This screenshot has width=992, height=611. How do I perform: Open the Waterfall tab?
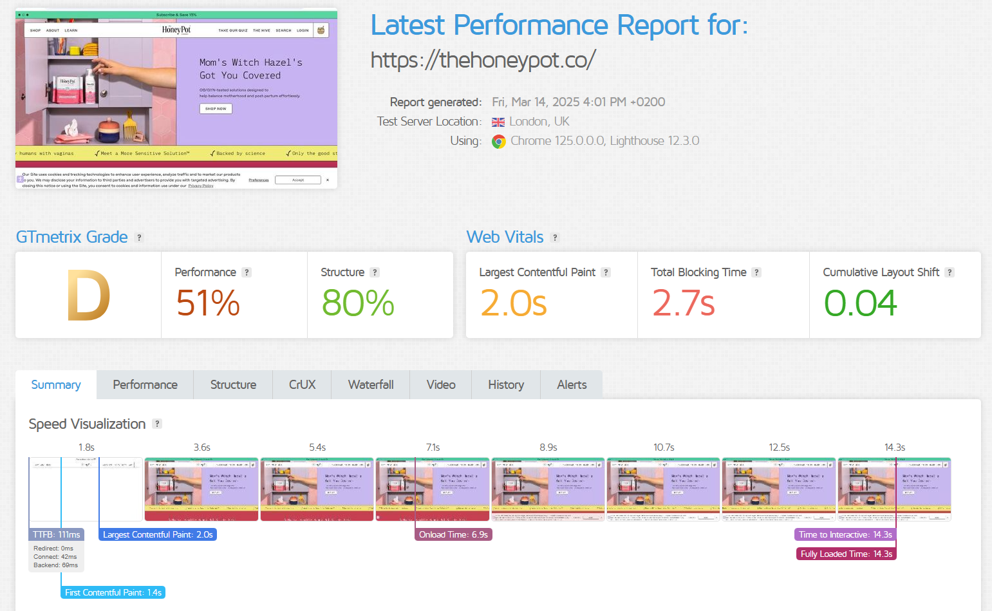click(x=371, y=384)
